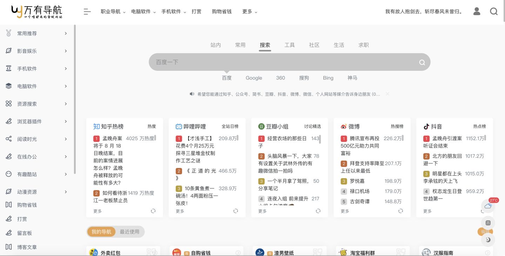Click the 微博 Weibo eye icon
This screenshot has width=505, height=256.
tap(344, 126)
